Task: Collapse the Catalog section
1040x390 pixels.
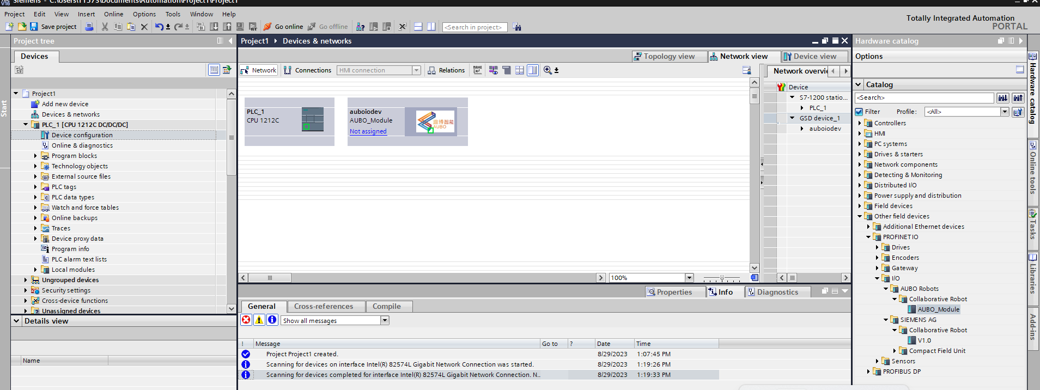Action: tap(859, 84)
